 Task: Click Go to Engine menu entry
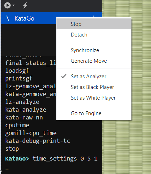94,113
